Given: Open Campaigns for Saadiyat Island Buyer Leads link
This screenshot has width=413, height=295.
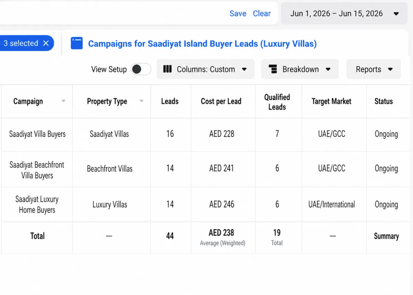Looking at the screenshot, I should point(202,44).
